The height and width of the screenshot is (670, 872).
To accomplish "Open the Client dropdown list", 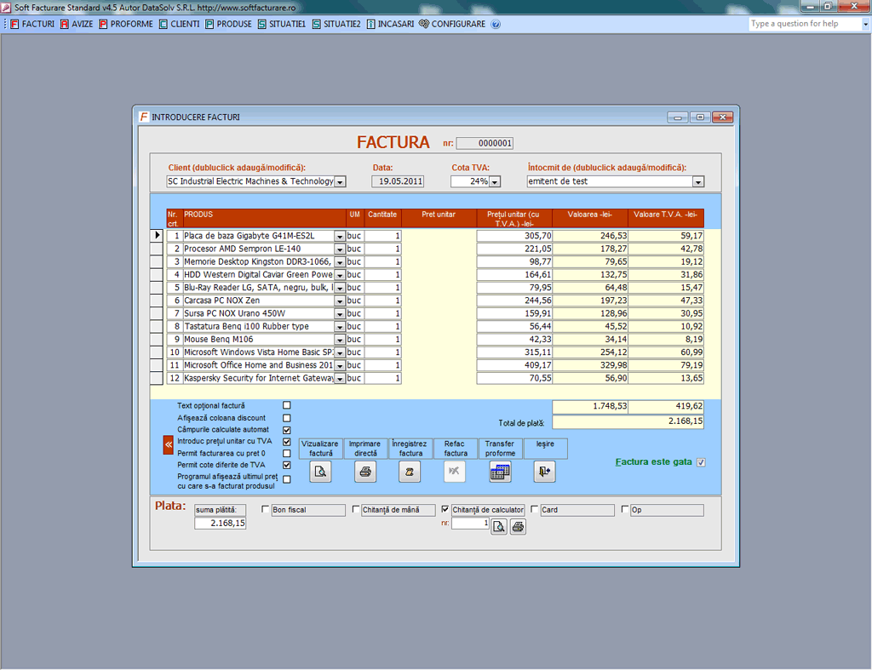I will [340, 182].
